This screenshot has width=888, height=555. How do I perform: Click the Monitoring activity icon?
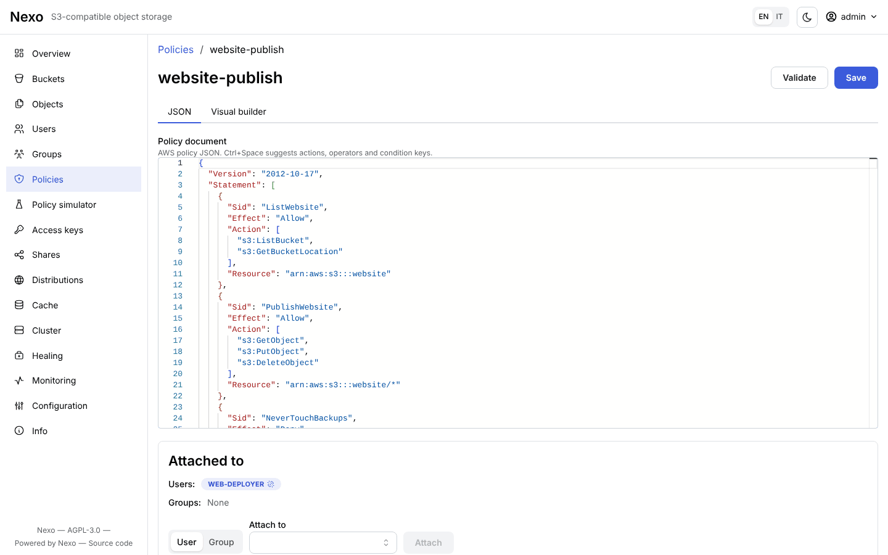coord(19,380)
